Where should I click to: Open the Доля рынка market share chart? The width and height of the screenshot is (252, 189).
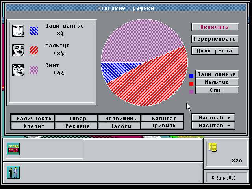point(215,51)
